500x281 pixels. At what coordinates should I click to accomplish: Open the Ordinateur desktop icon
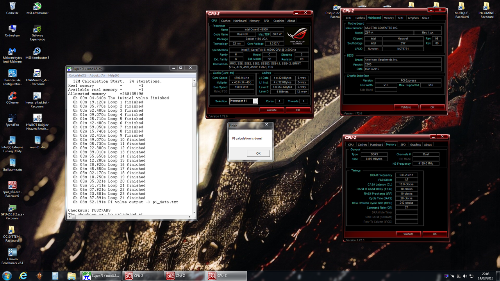point(12,31)
